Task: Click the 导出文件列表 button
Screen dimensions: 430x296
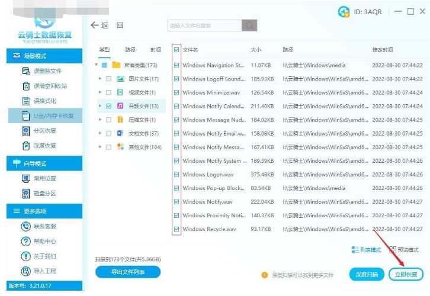Action: pos(127,272)
